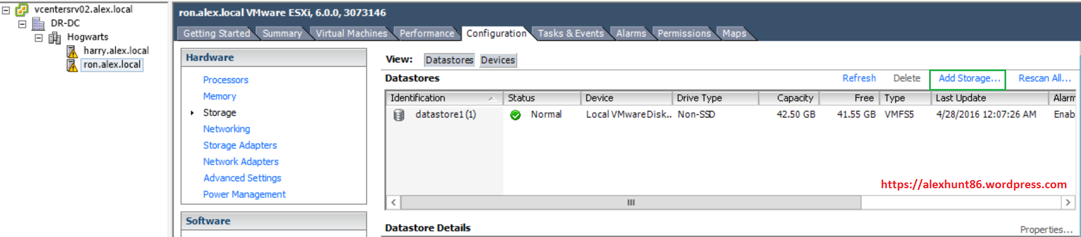Click the horizontal scrollbar left arrow

pos(394,203)
